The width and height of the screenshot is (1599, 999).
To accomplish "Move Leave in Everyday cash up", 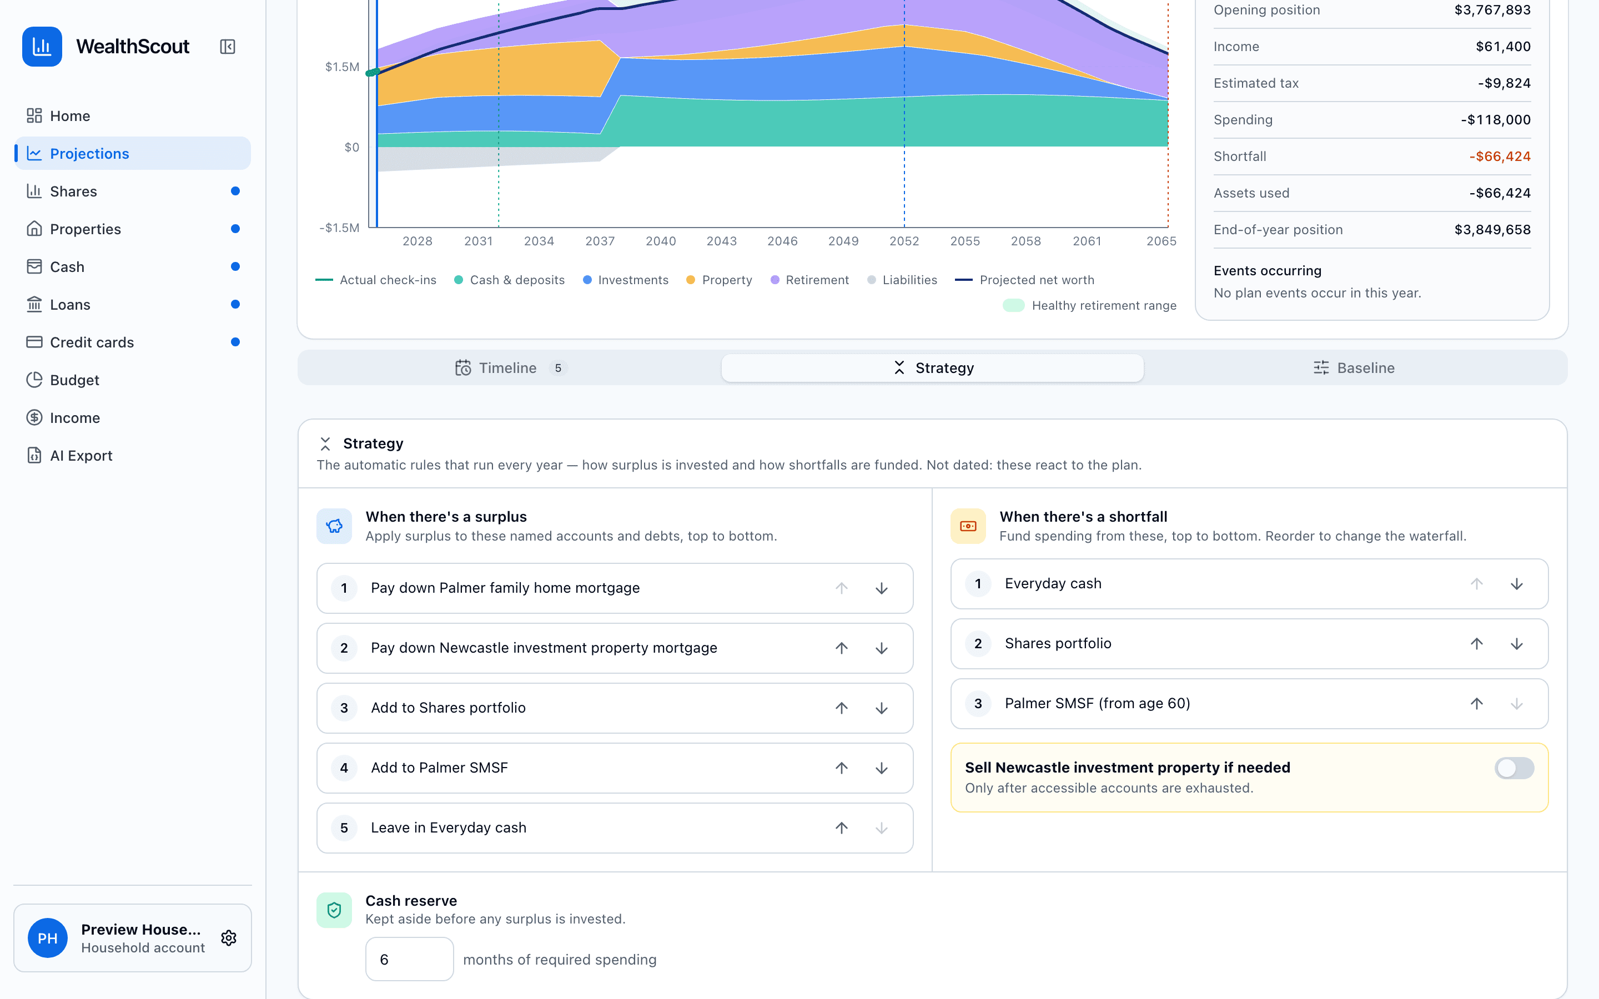I will [841, 828].
